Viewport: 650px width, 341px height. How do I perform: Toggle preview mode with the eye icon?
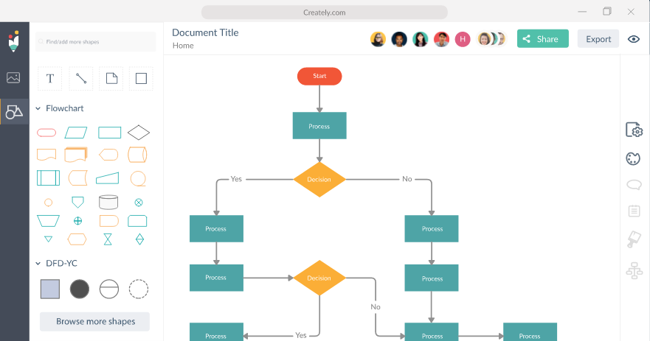[x=634, y=39]
